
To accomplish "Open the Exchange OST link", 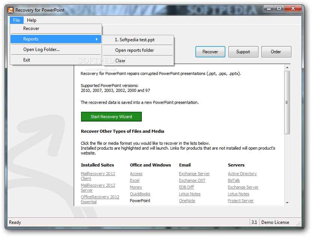I will [192, 180].
